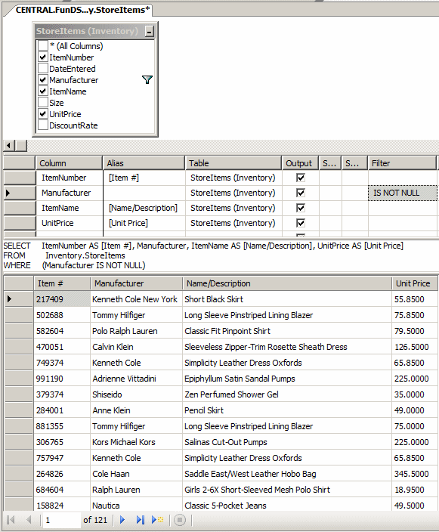
Task: Edit the current record number field
Action: (x=61, y=520)
